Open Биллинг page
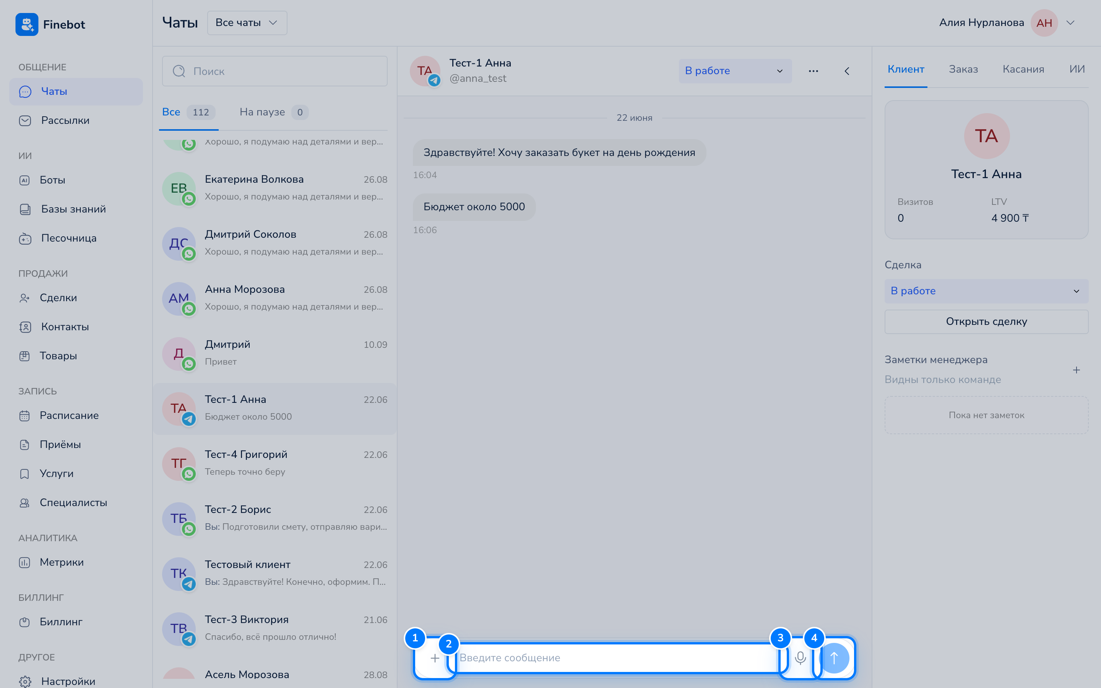 click(76, 622)
